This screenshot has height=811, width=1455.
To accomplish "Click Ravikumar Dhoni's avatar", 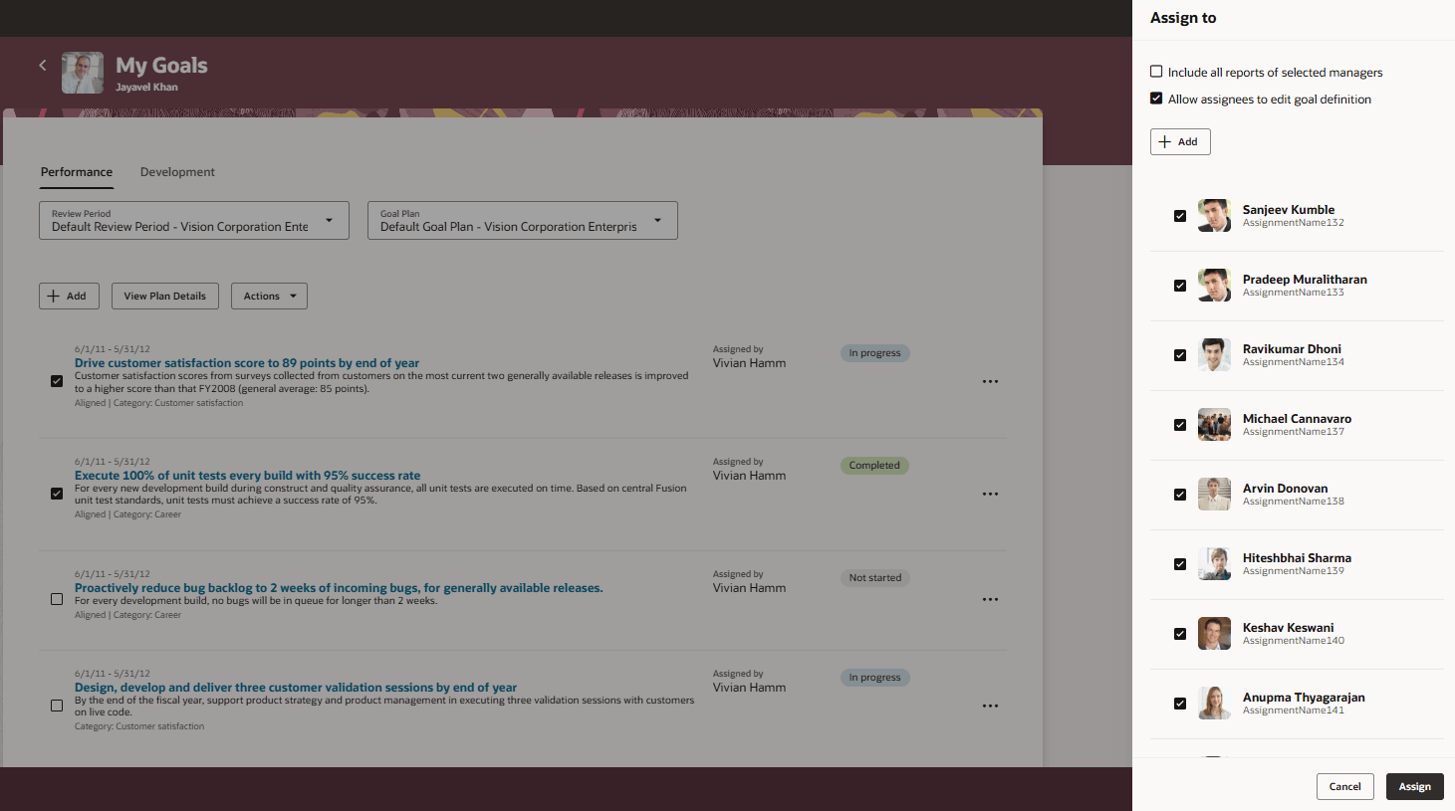I will [1214, 355].
